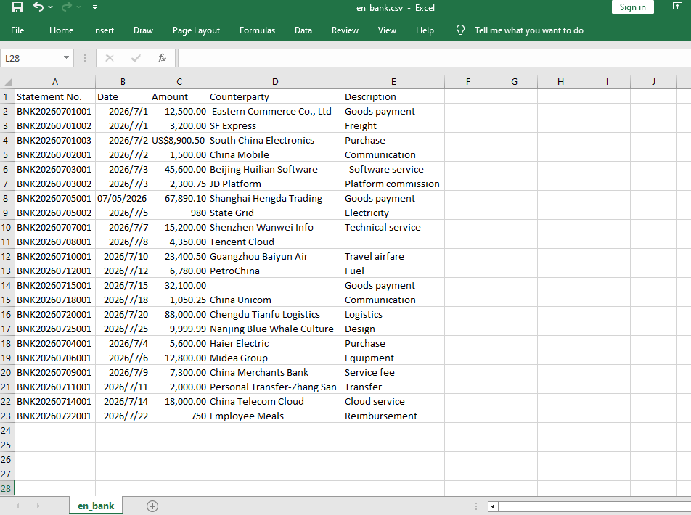The height and width of the screenshot is (515, 691).
Task: Click the Insert Function fx icon
Action: pos(162,58)
